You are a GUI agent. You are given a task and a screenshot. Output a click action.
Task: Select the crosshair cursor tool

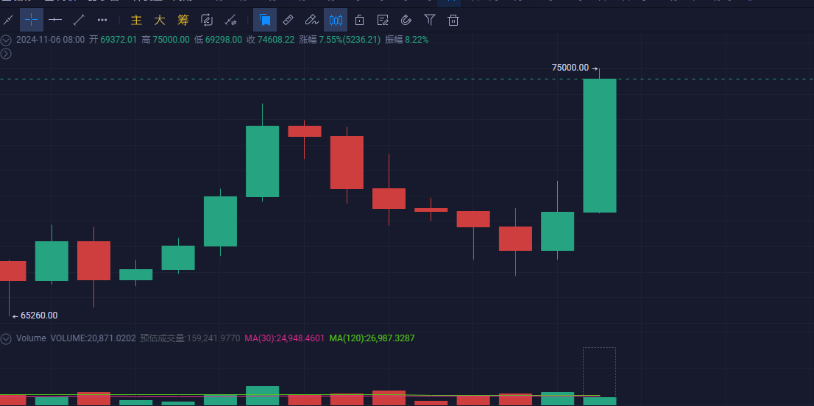coord(31,20)
